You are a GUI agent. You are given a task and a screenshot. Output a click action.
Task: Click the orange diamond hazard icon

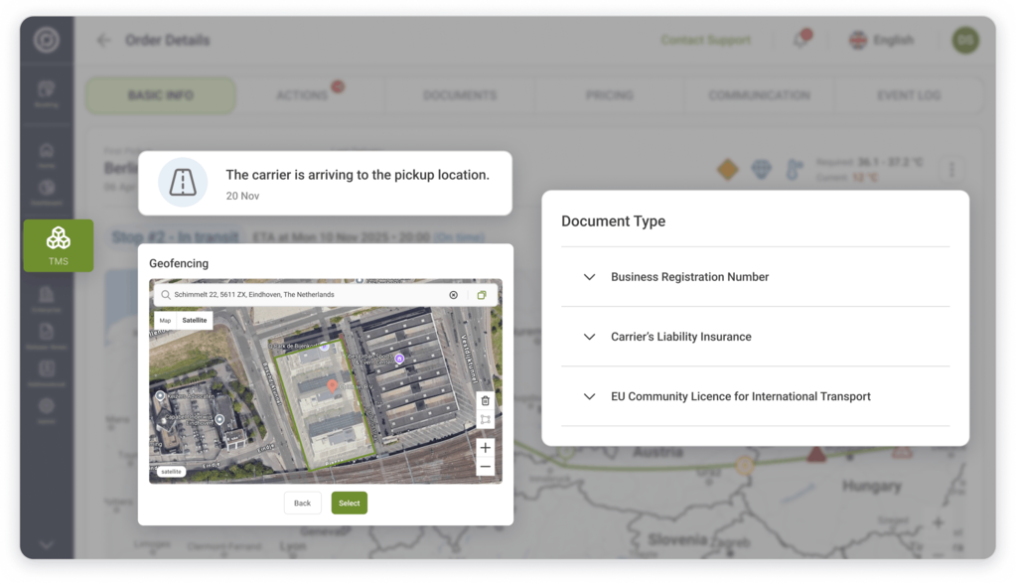pos(728,169)
